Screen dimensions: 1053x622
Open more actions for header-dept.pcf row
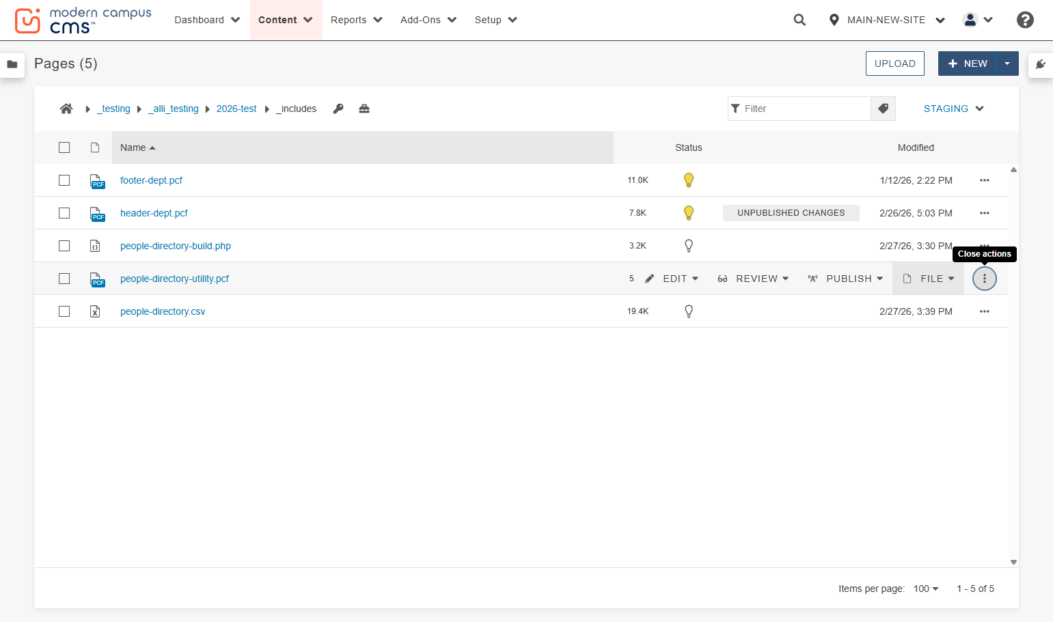click(985, 213)
